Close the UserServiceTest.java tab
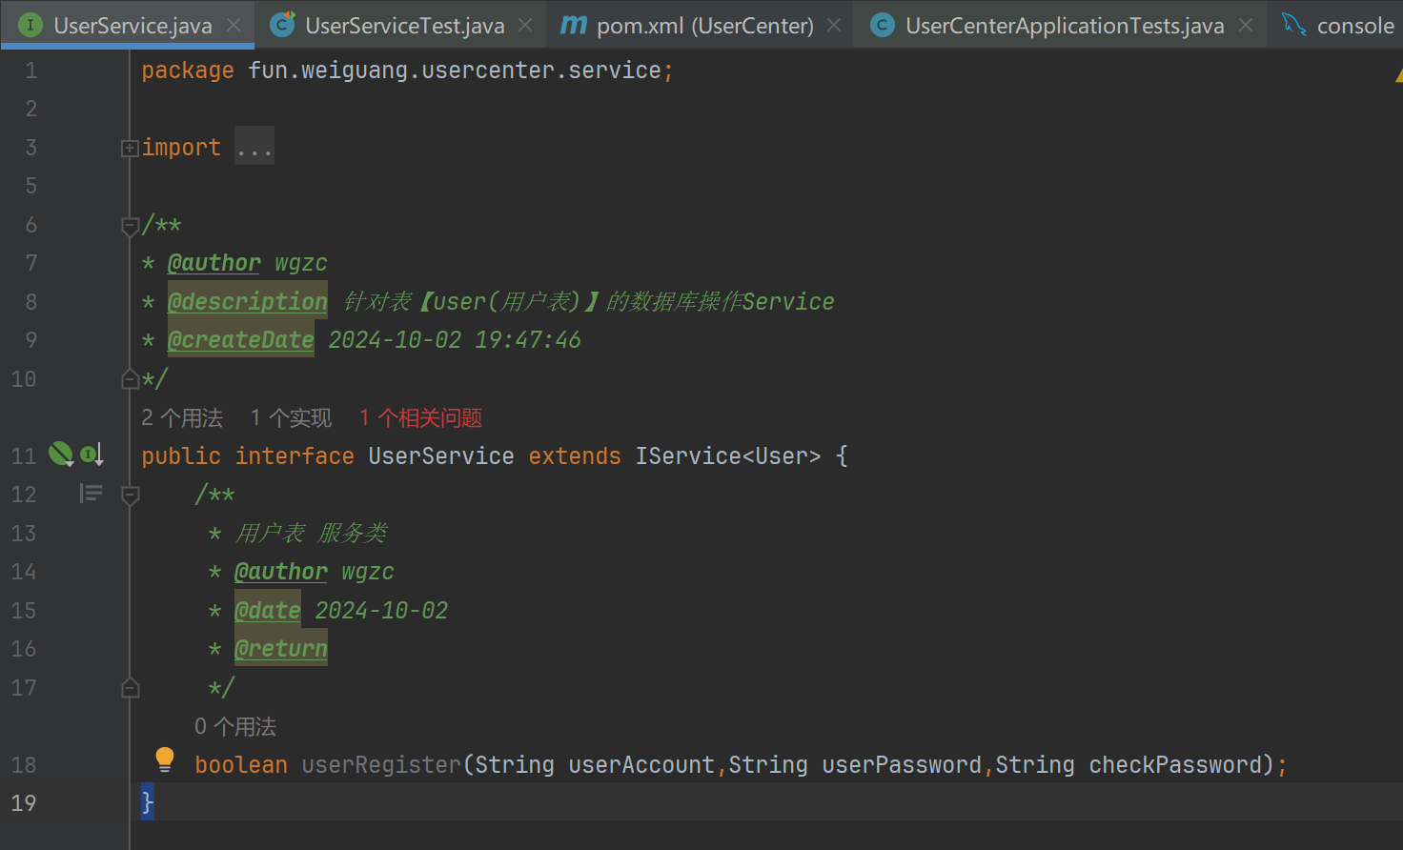Screen dimensions: 1403x850 click(525, 26)
